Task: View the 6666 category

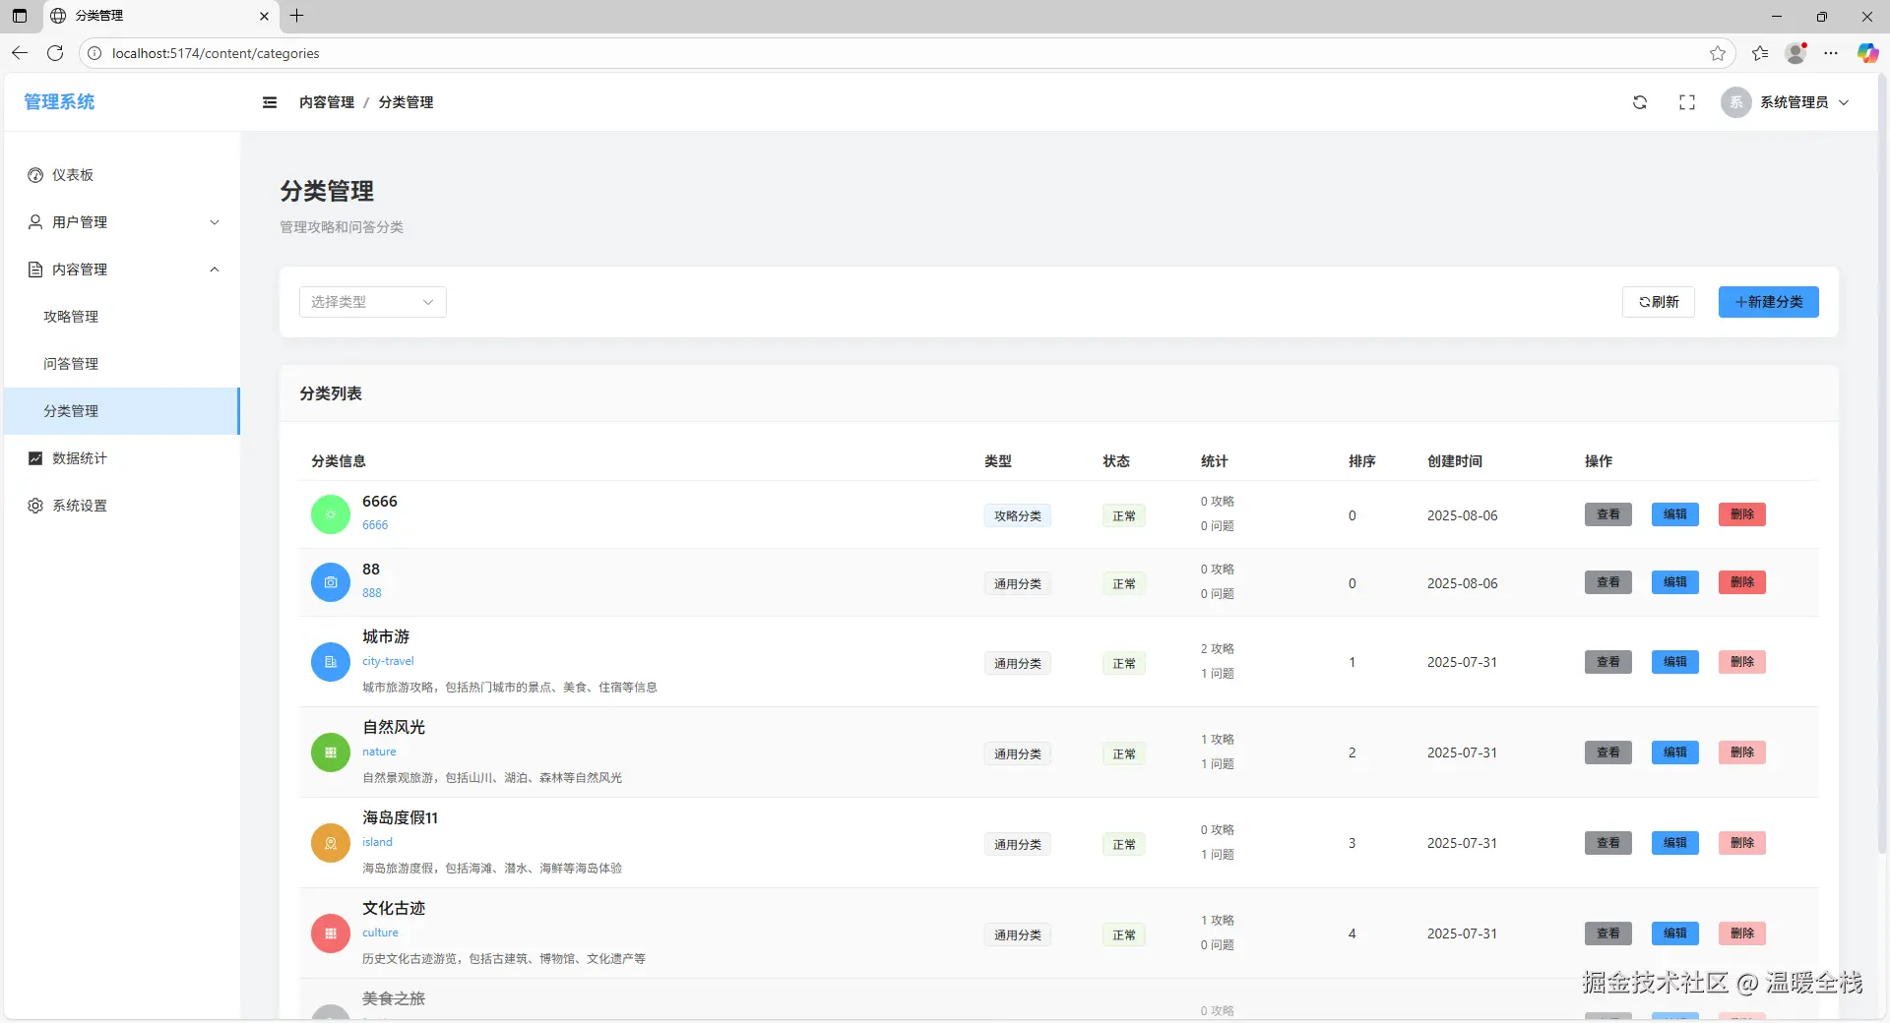Action: tap(1608, 514)
